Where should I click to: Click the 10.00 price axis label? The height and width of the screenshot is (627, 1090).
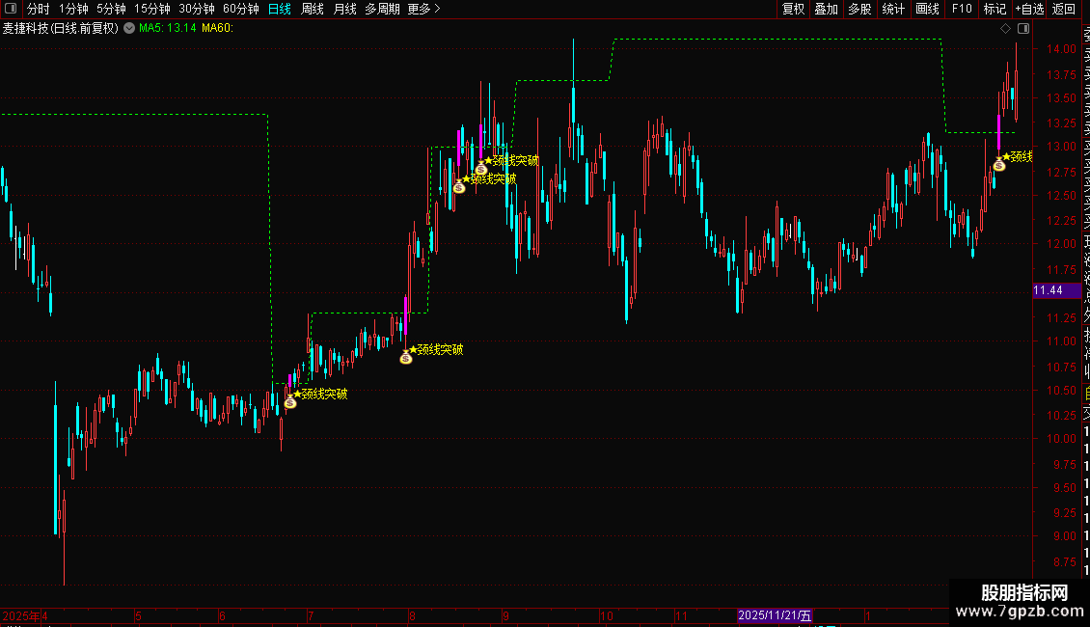tap(1061, 439)
